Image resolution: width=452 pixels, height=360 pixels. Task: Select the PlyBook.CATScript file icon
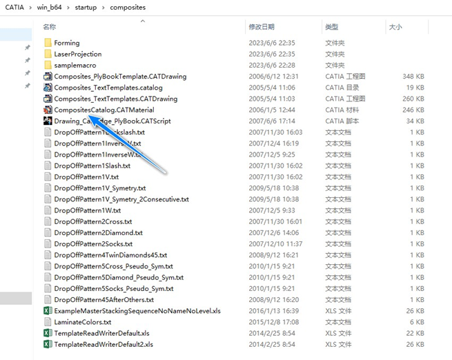coord(48,121)
